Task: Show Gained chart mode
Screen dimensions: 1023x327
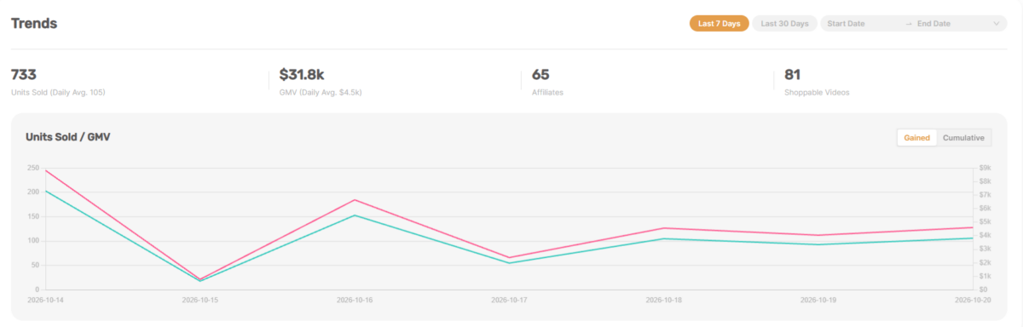Action: [916, 138]
